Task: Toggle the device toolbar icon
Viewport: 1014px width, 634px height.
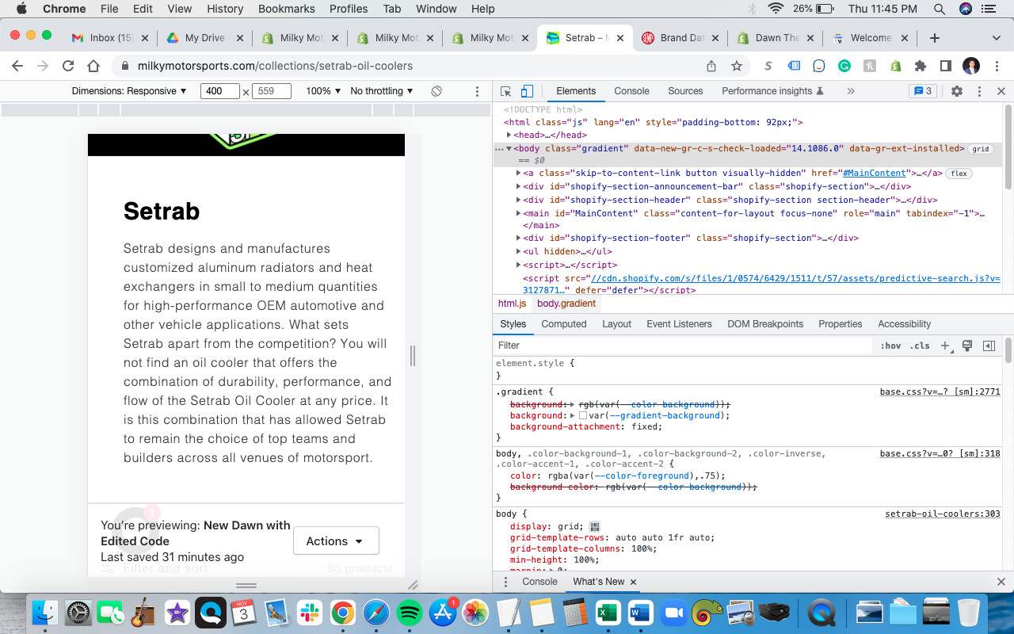Action: coord(527,91)
